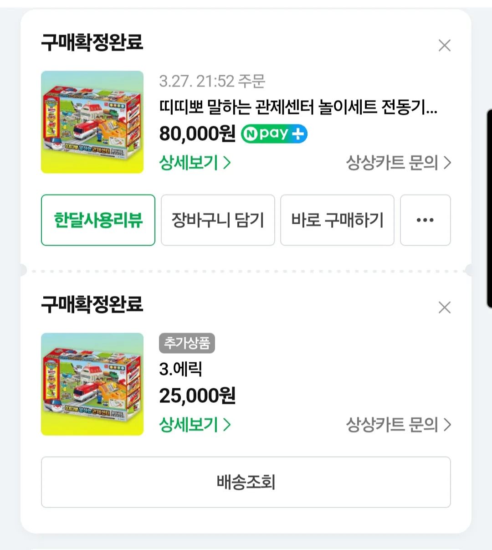The image size is (492, 550).
Task: Open the 3.에릭 add-on product thumbnail
Action: [92, 384]
